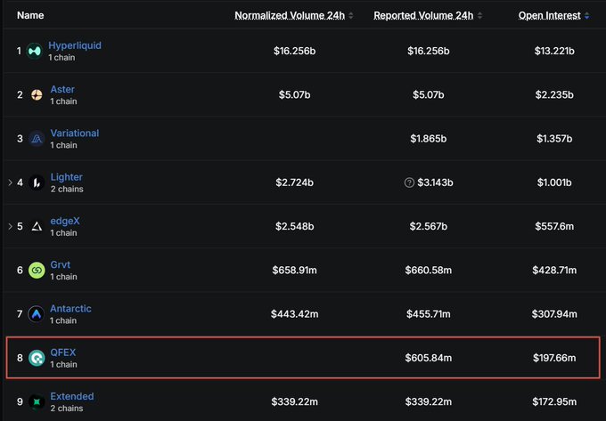Image resolution: width=606 pixels, height=421 pixels.
Task: Sort using Normalized Volume 24h arrows
Action: (x=351, y=15)
